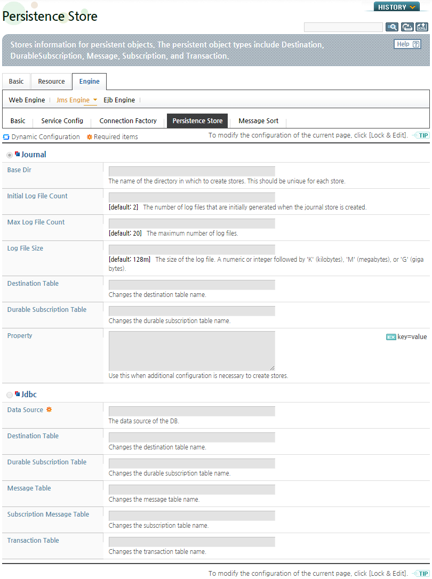Click the Jdbc section heading
432x579 pixels.
[29, 395]
